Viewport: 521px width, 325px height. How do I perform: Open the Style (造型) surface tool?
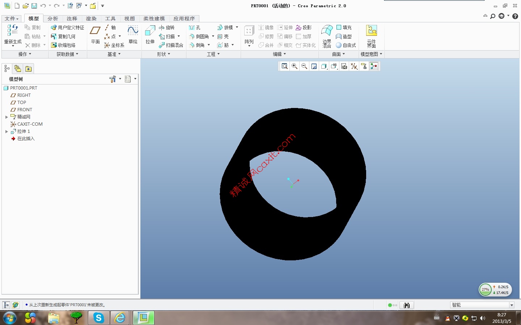[344, 36]
